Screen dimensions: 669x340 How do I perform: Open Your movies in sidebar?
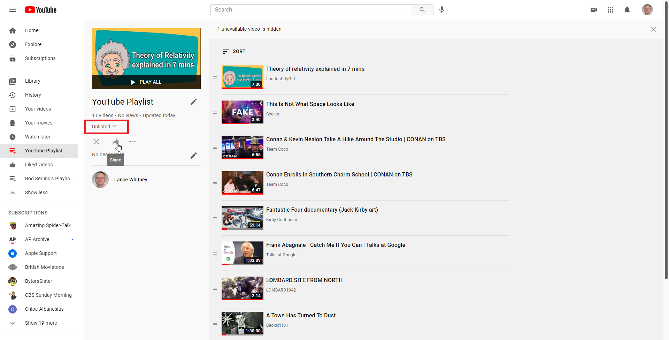tap(39, 123)
